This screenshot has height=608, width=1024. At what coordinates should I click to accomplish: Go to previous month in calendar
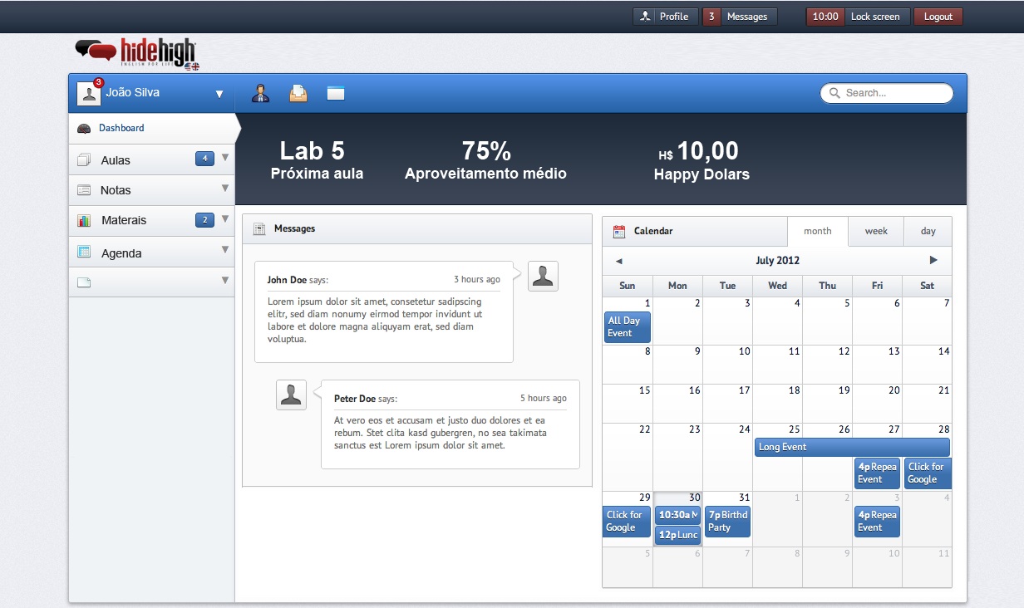(619, 260)
